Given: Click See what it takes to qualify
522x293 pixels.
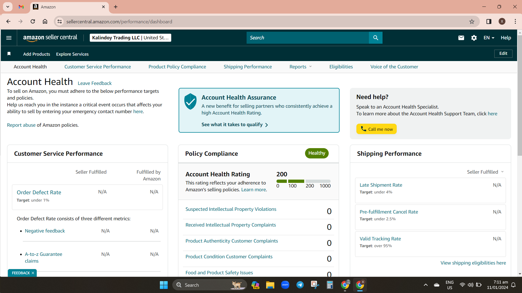Looking at the screenshot, I should [235, 125].
